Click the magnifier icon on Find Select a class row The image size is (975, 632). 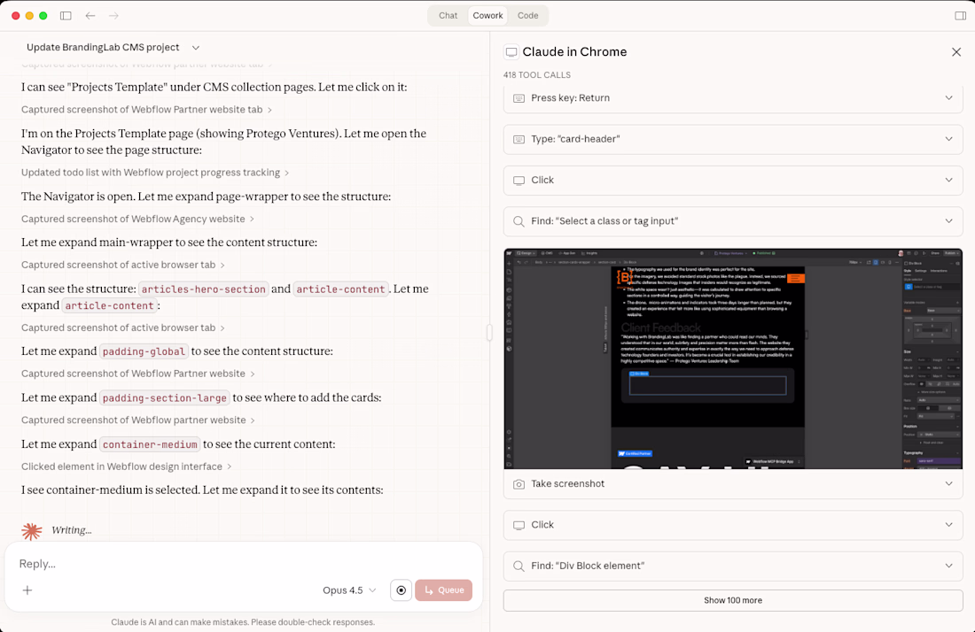click(x=519, y=221)
